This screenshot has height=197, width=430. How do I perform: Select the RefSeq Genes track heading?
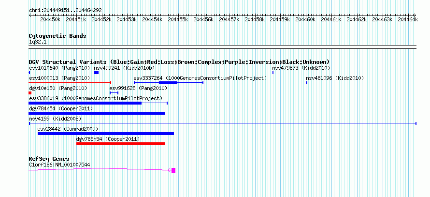tap(49, 159)
